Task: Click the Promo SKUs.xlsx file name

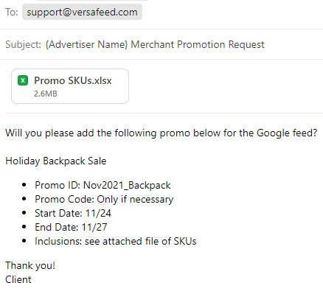Action: click(73, 80)
